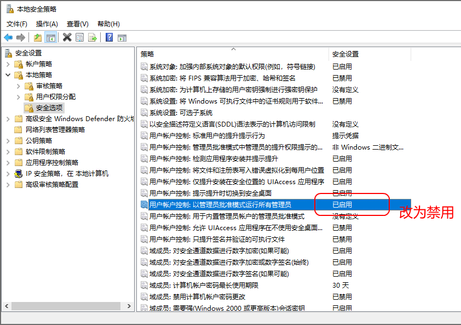This screenshot has width=461, height=325.
Task: Open the 帮助(H) menu
Action: pyautogui.click(x=108, y=24)
